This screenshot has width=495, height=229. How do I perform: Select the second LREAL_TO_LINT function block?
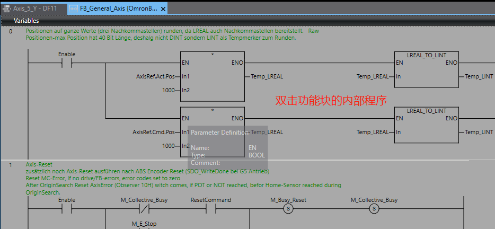tap(427, 126)
